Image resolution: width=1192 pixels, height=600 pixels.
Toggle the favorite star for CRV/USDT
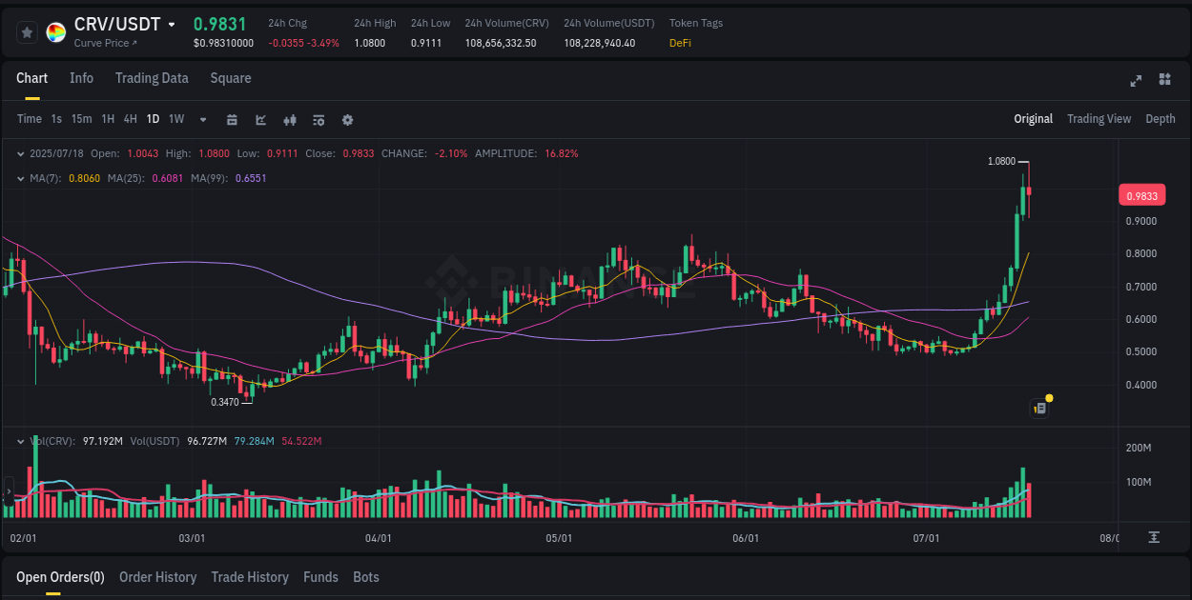(27, 31)
